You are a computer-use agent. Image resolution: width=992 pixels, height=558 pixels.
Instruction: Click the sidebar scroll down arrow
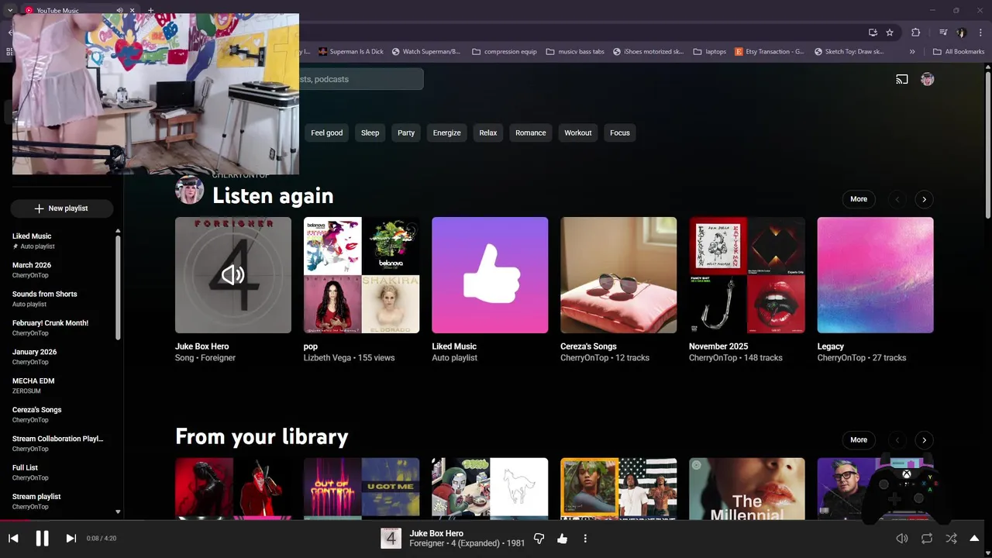pyautogui.click(x=118, y=511)
